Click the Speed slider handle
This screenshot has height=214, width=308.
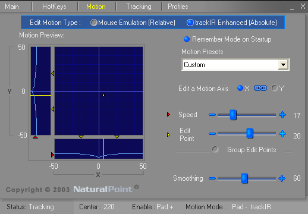[x=233, y=115]
